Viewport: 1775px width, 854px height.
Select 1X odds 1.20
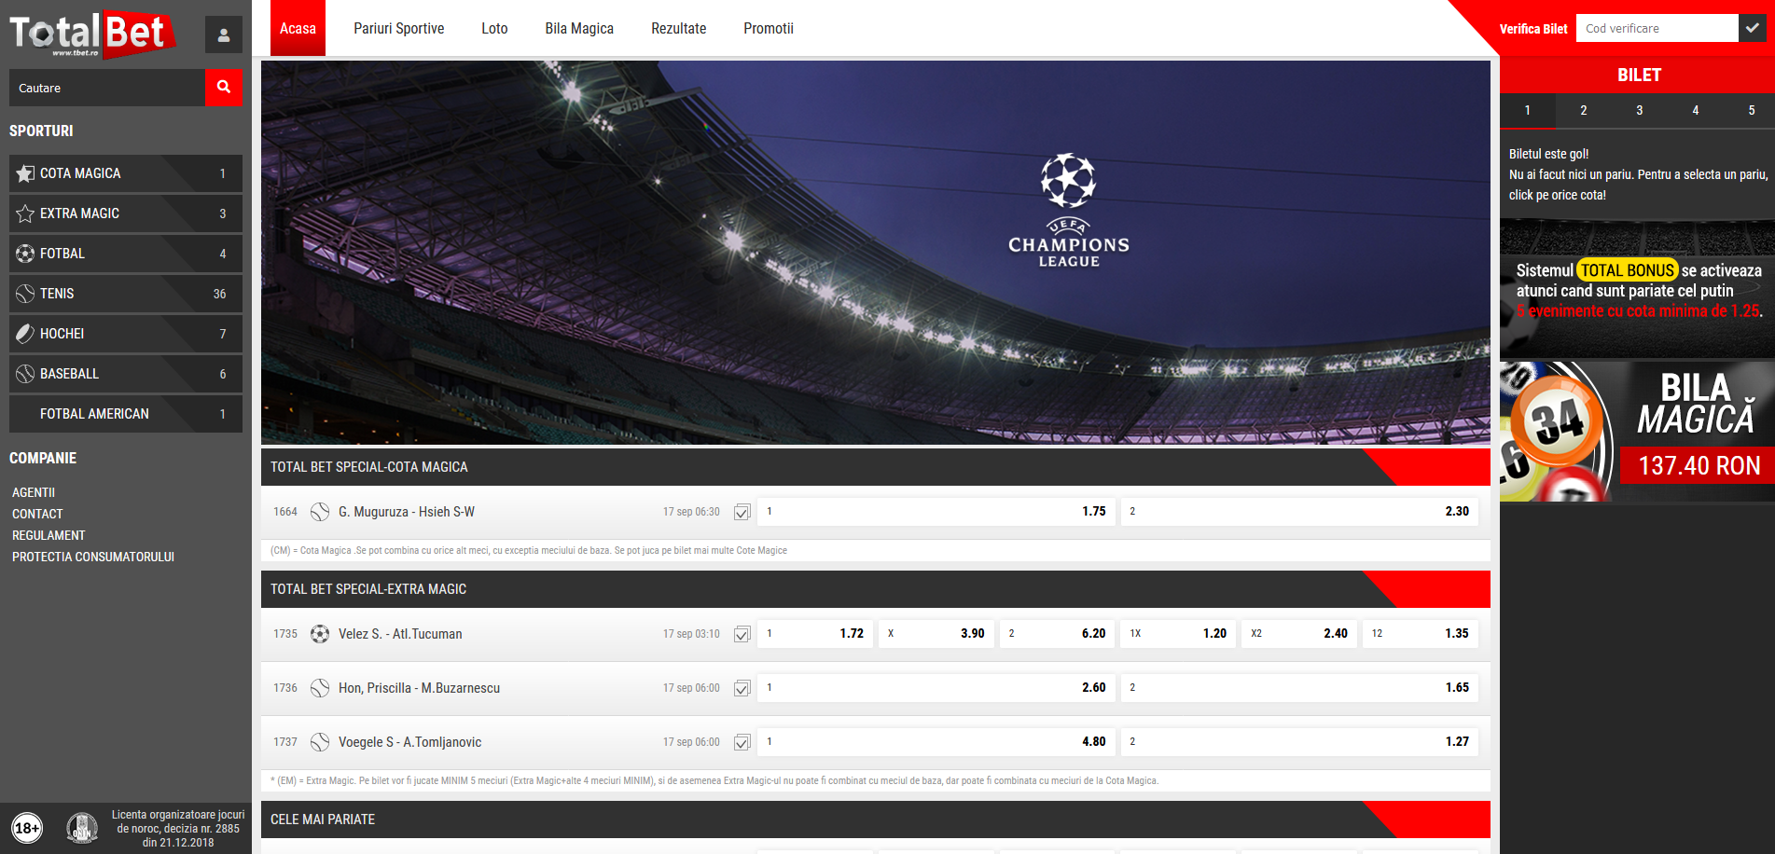[x=1178, y=634]
